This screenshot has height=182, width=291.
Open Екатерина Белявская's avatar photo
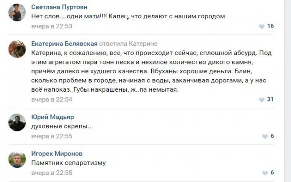pyautogui.click(x=17, y=49)
